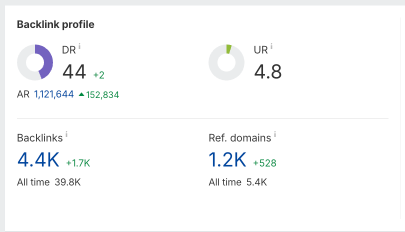This screenshot has height=232, width=405.
Task: Click the Backlink profile heading
Action: (55, 24)
